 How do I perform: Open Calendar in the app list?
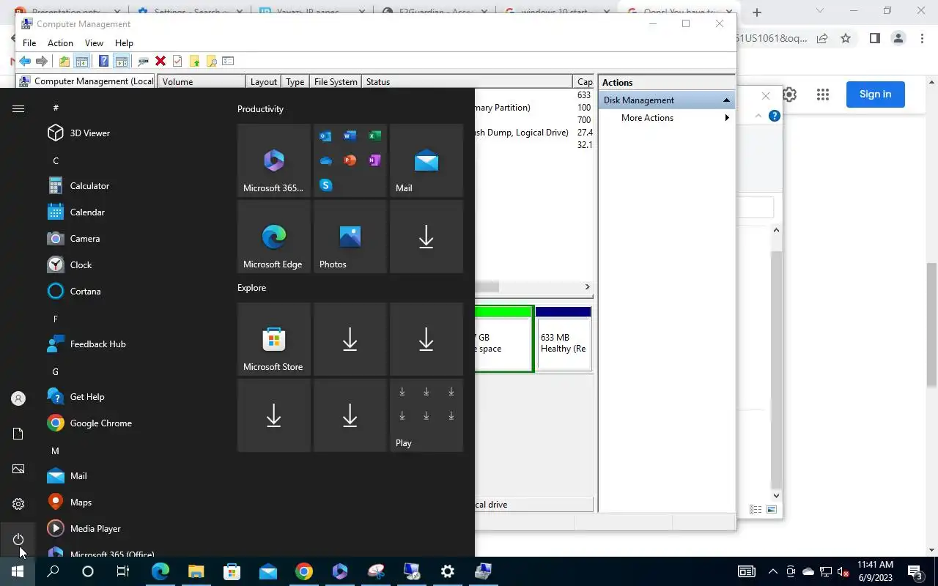[87, 212]
